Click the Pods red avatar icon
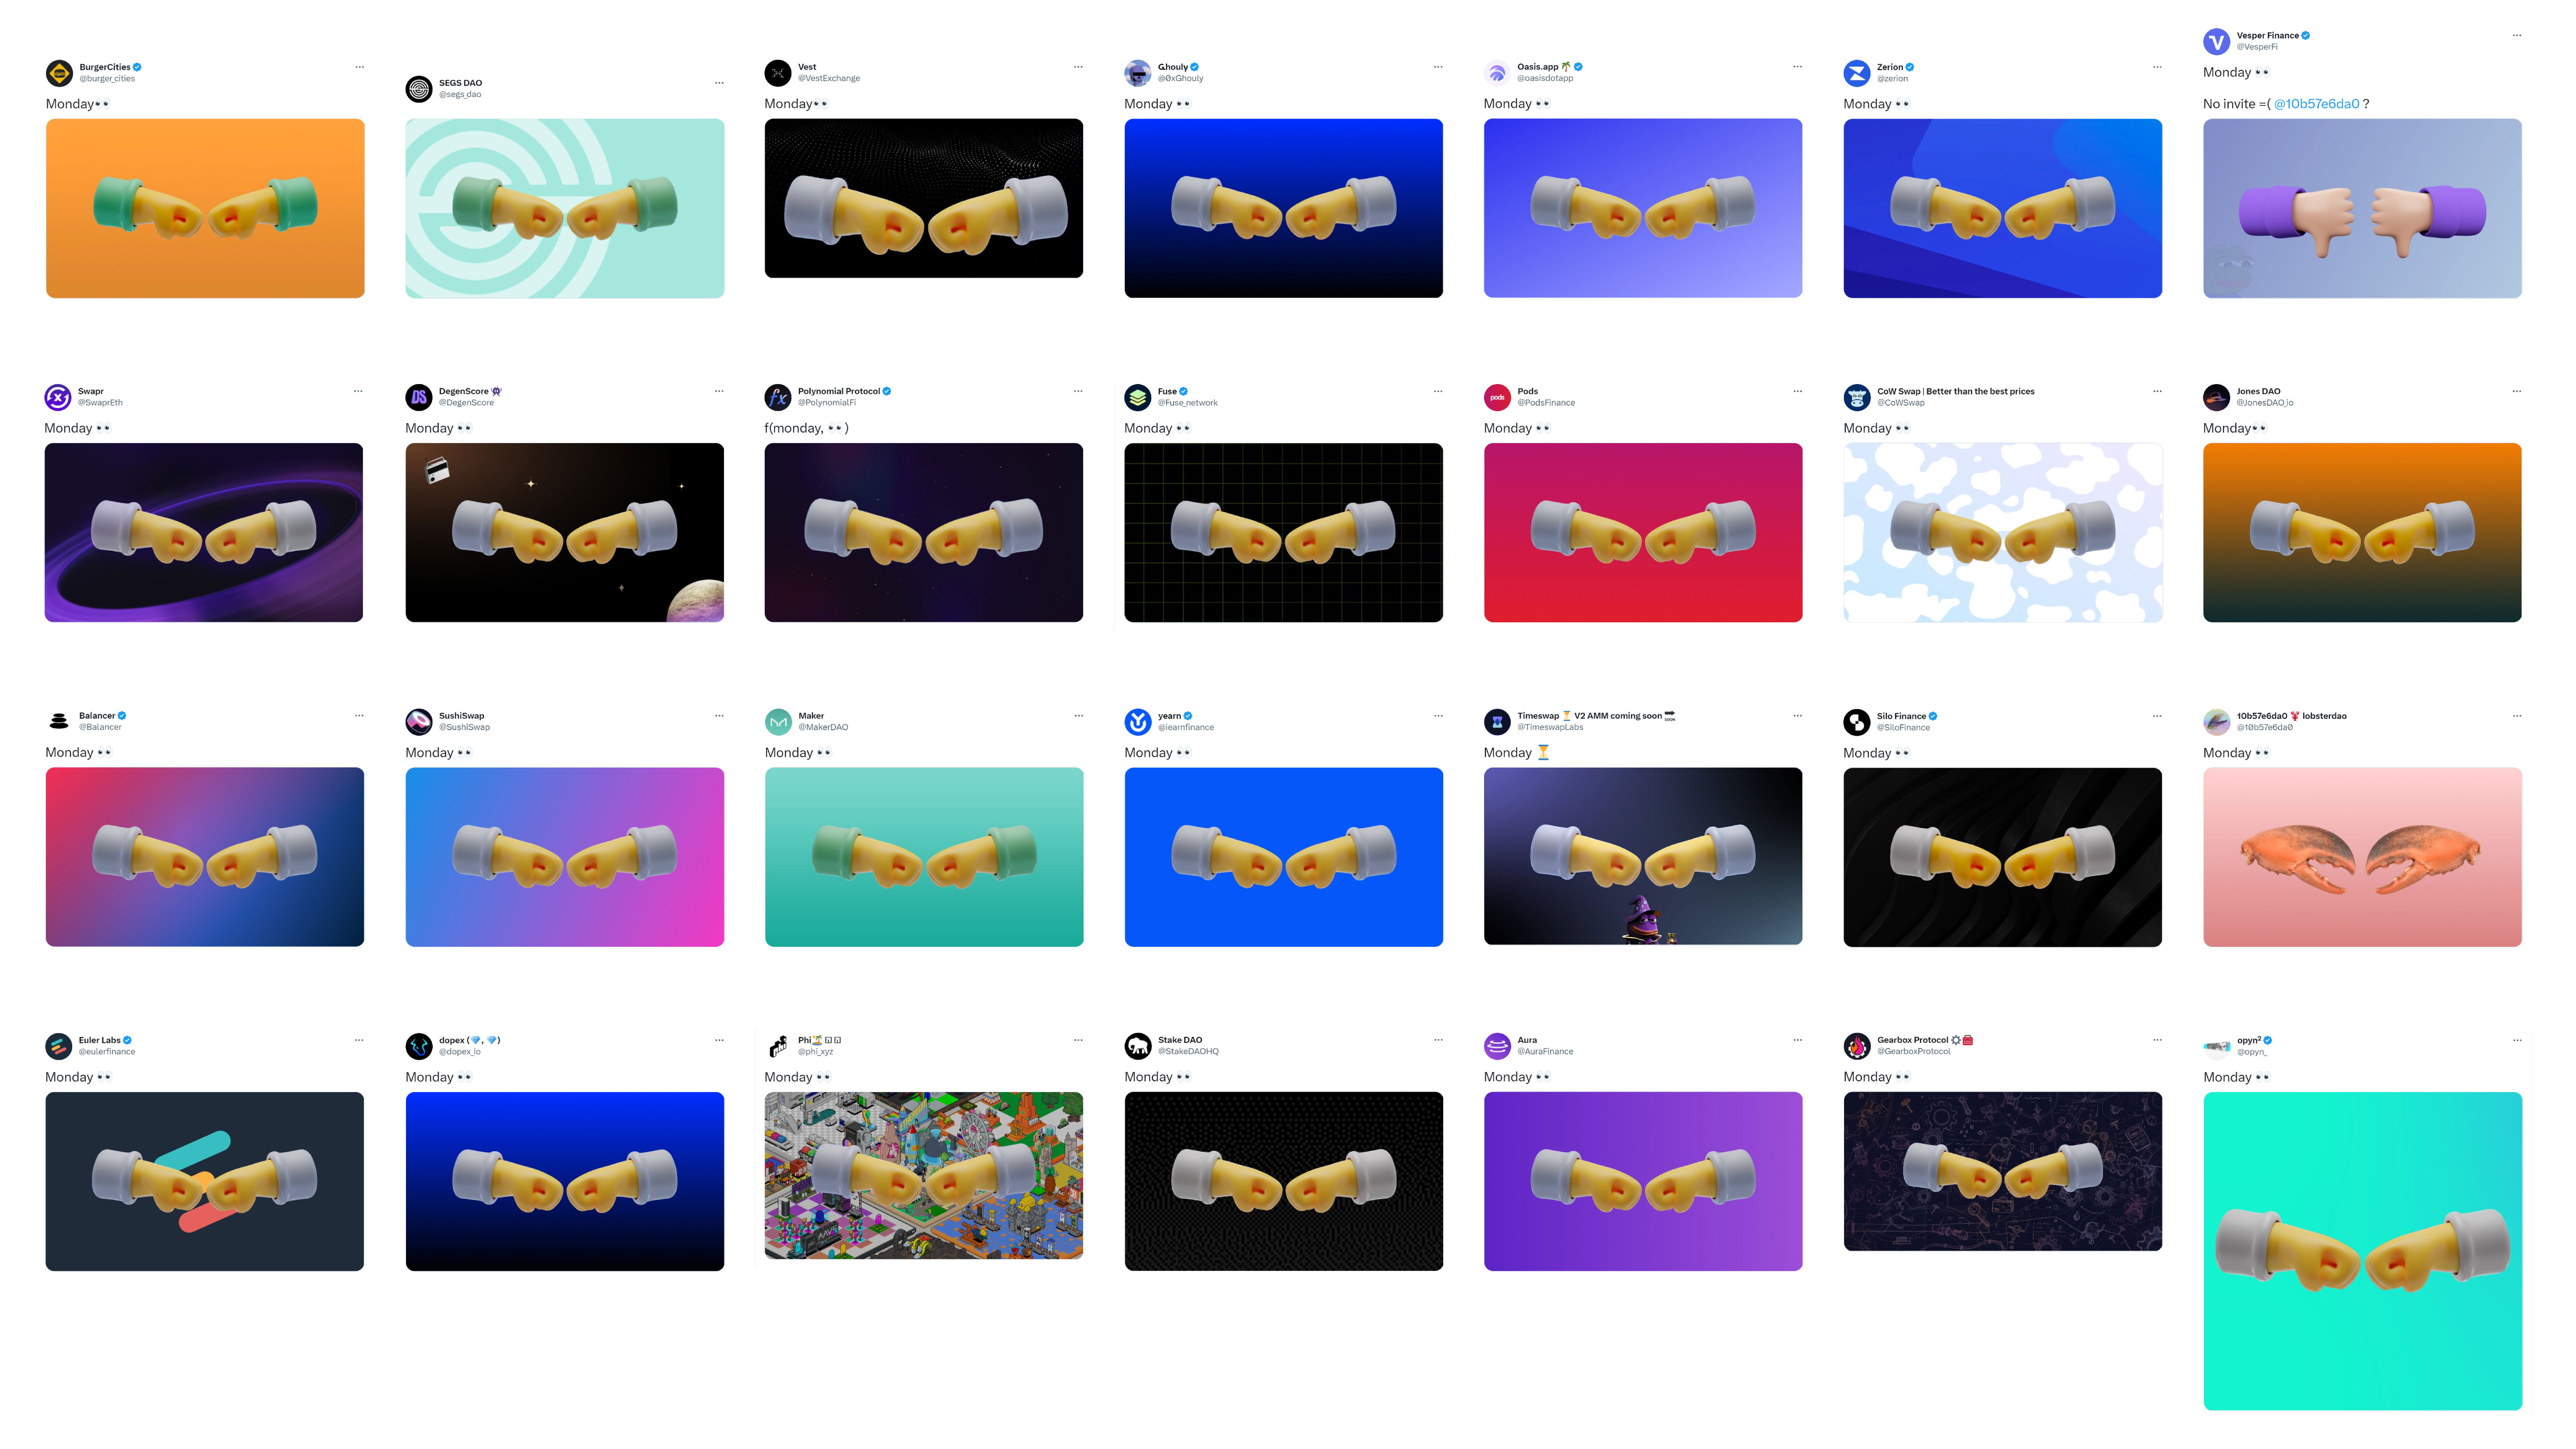 coord(1497,397)
